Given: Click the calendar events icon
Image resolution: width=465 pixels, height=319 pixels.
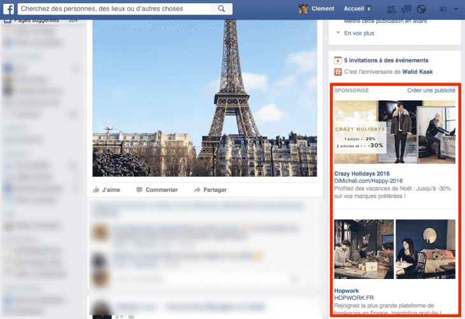Looking at the screenshot, I should [338, 60].
